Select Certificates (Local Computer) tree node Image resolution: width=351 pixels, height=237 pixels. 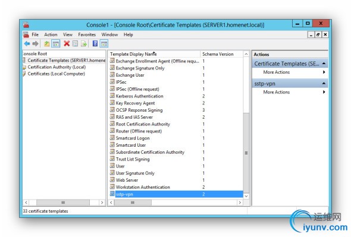[x=56, y=74]
